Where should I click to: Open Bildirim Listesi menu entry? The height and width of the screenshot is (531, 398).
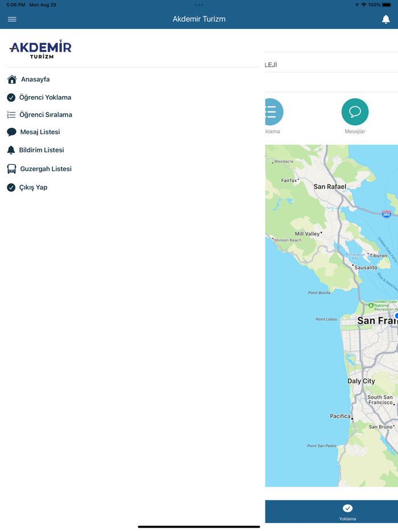pyautogui.click(x=42, y=150)
